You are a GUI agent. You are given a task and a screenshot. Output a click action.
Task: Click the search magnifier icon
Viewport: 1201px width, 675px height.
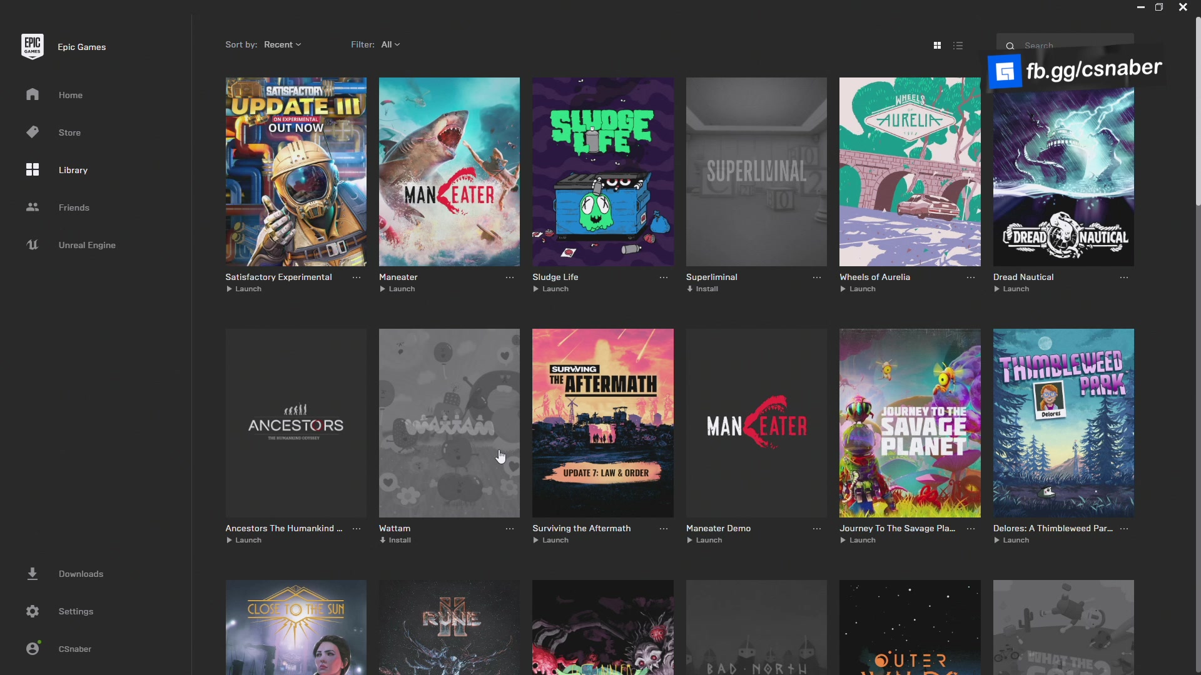tap(1010, 46)
